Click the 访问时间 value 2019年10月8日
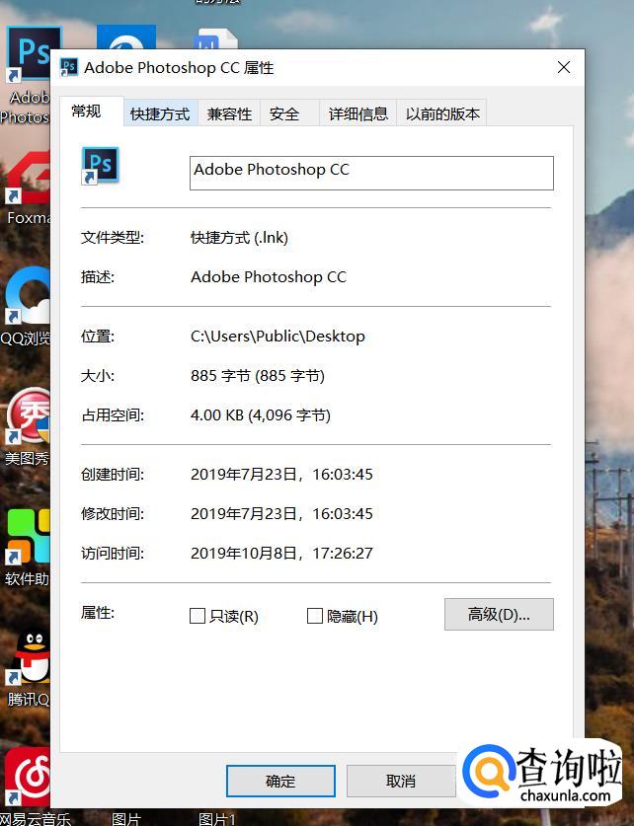This screenshot has width=634, height=826. tap(281, 553)
